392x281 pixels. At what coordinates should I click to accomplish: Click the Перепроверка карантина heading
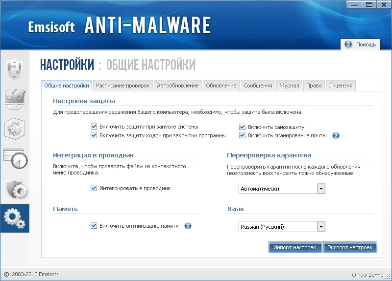click(x=269, y=155)
